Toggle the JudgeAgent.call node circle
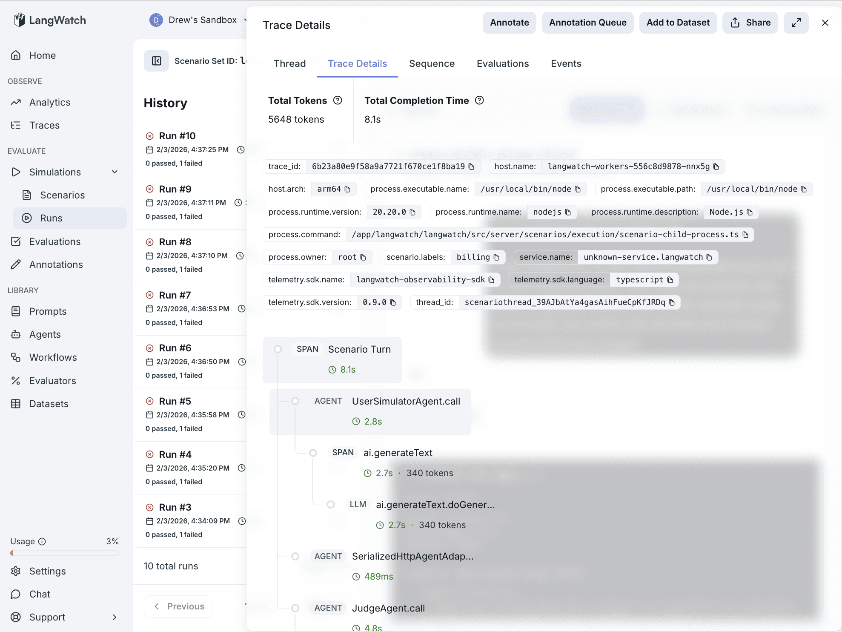Image resolution: width=842 pixels, height=632 pixels. [x=295, y=608]
